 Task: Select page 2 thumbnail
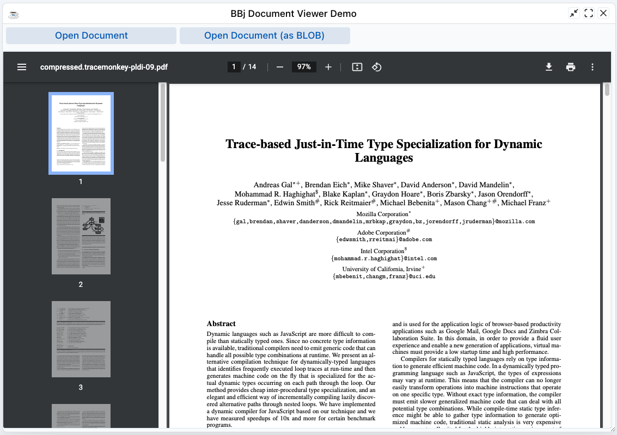(81, 236)
